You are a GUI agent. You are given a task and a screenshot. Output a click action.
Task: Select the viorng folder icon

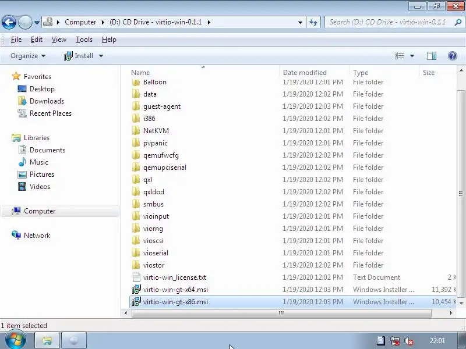[136, 229]
